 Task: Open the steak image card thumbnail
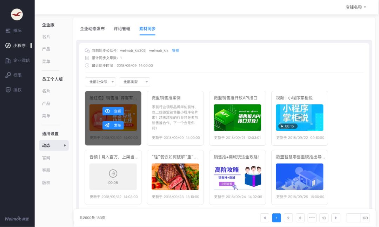[175, 177]
